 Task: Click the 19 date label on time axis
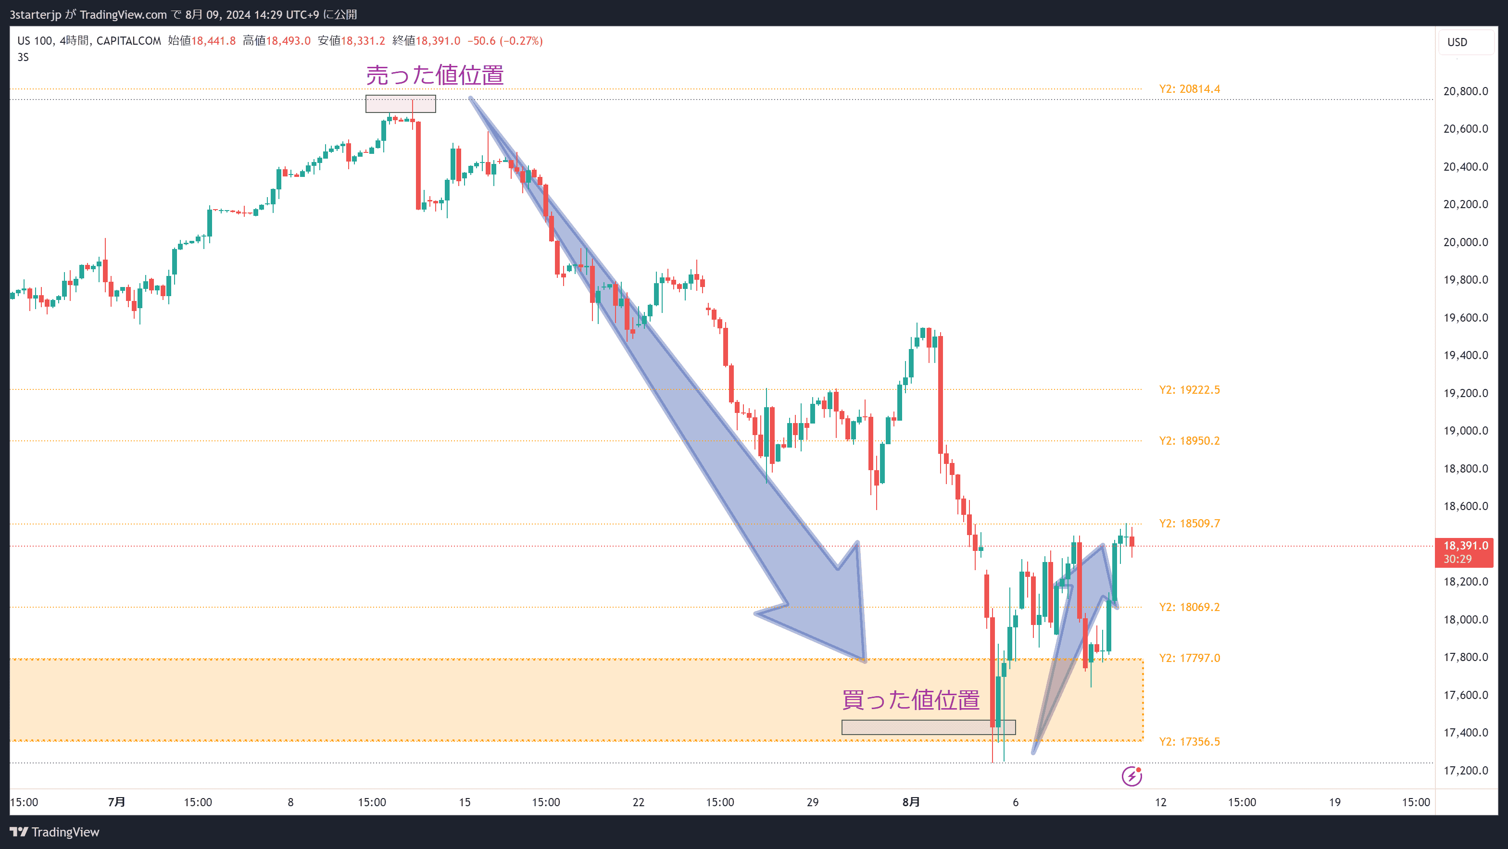1335,802
